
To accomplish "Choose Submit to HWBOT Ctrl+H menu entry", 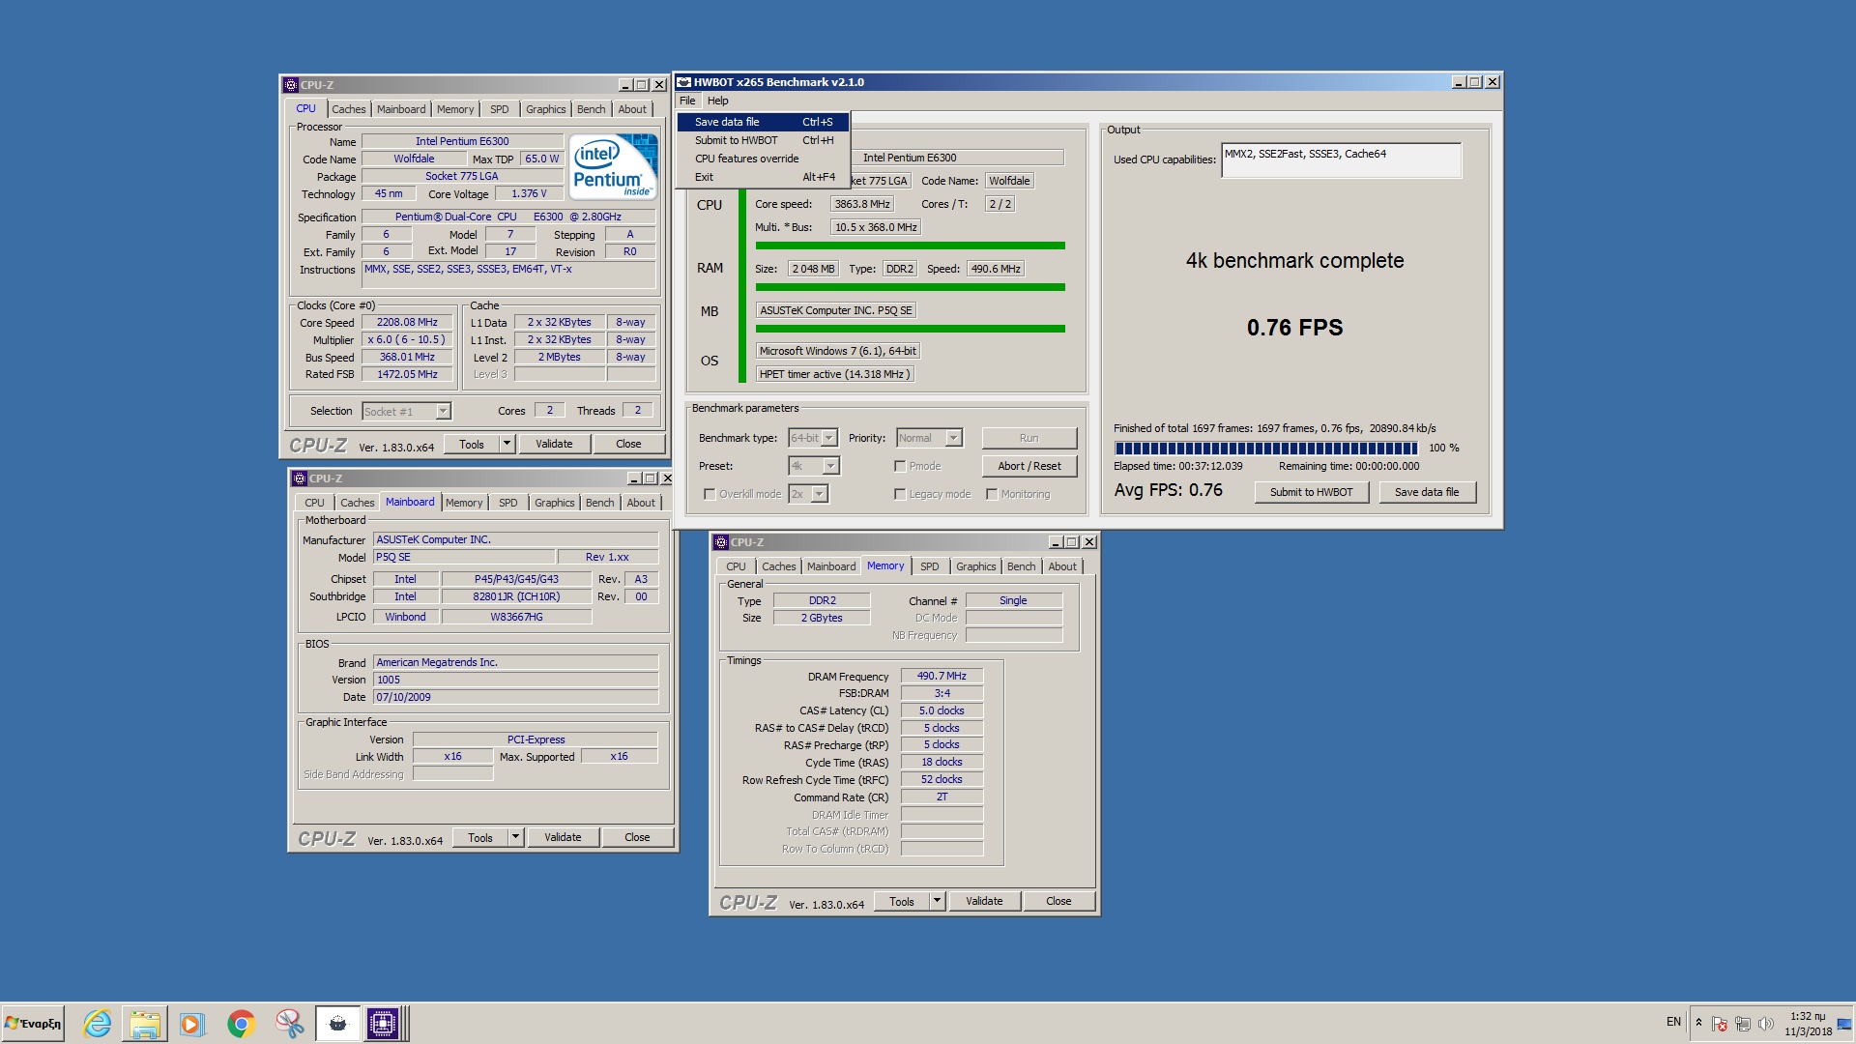I will 763,140.
